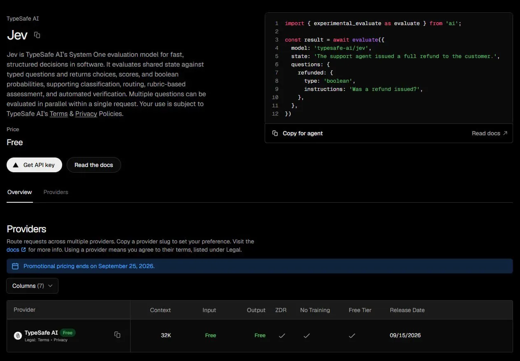Click the TypeSafe AI breadcrumb above Jev

[23, 19]
